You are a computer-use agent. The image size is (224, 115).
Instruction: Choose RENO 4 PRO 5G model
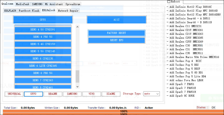pyautogui.click(x=43, y=37)
